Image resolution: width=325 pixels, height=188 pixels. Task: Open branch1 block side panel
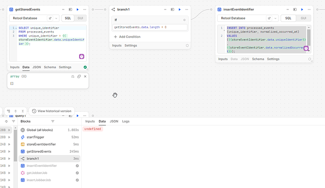(172, 9)
